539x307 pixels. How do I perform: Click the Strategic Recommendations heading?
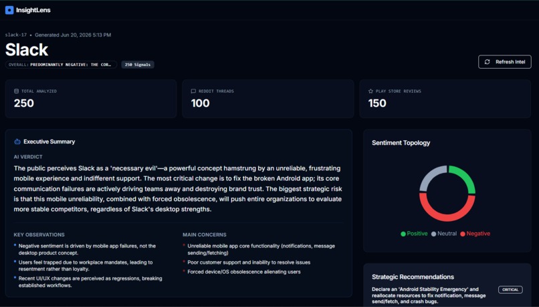click(x=413, y=277)
